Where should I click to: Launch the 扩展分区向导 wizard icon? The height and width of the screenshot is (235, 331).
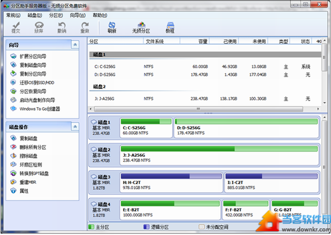[13, 56]
